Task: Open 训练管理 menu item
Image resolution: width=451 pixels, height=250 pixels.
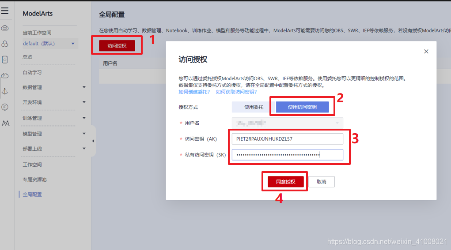Action: [32, 118]
